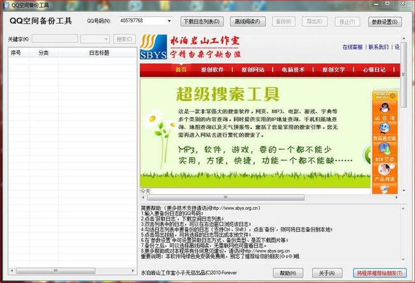The image size is (415, 283).
Task: Click log list scrollbar right arrow
Action: [133, 271]
